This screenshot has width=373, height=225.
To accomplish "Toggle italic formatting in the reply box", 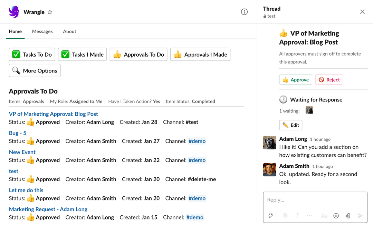I will point(297,215).
